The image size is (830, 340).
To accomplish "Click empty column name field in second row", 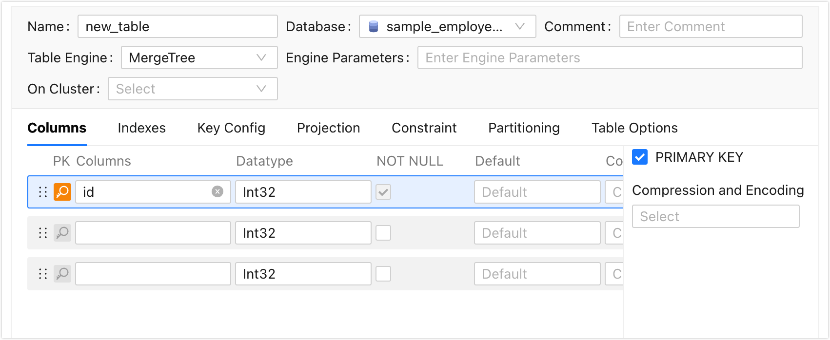I will [x=153, y=233].
